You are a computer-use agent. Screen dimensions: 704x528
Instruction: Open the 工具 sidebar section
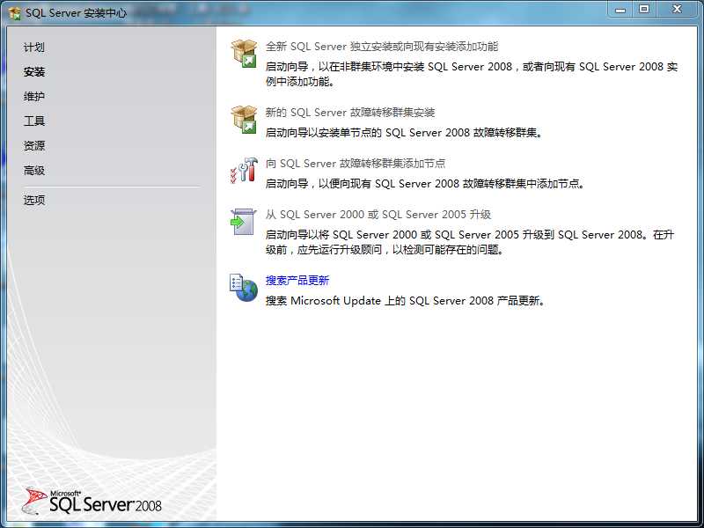34,121
